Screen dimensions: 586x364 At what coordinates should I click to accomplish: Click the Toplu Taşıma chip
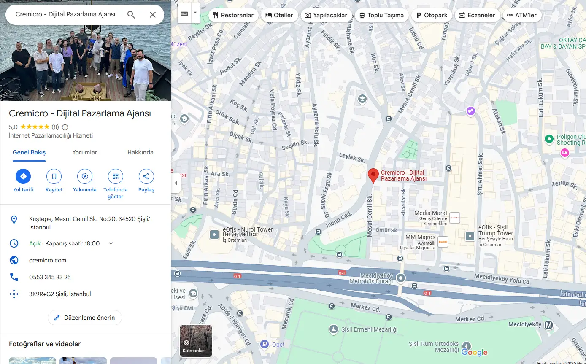[x=381, y=15]
